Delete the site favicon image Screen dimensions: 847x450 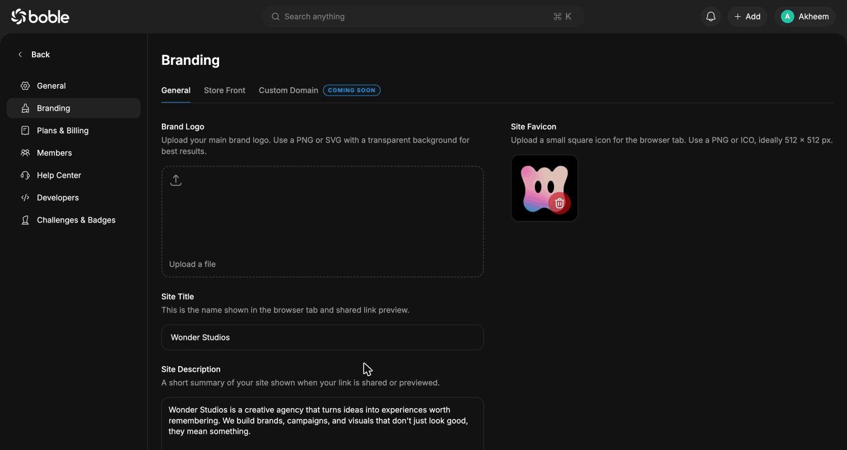pos(559,203)
